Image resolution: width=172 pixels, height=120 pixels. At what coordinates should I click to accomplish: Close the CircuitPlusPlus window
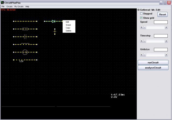tap(169, 3)
